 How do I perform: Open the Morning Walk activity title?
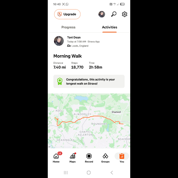pos(68,56)
